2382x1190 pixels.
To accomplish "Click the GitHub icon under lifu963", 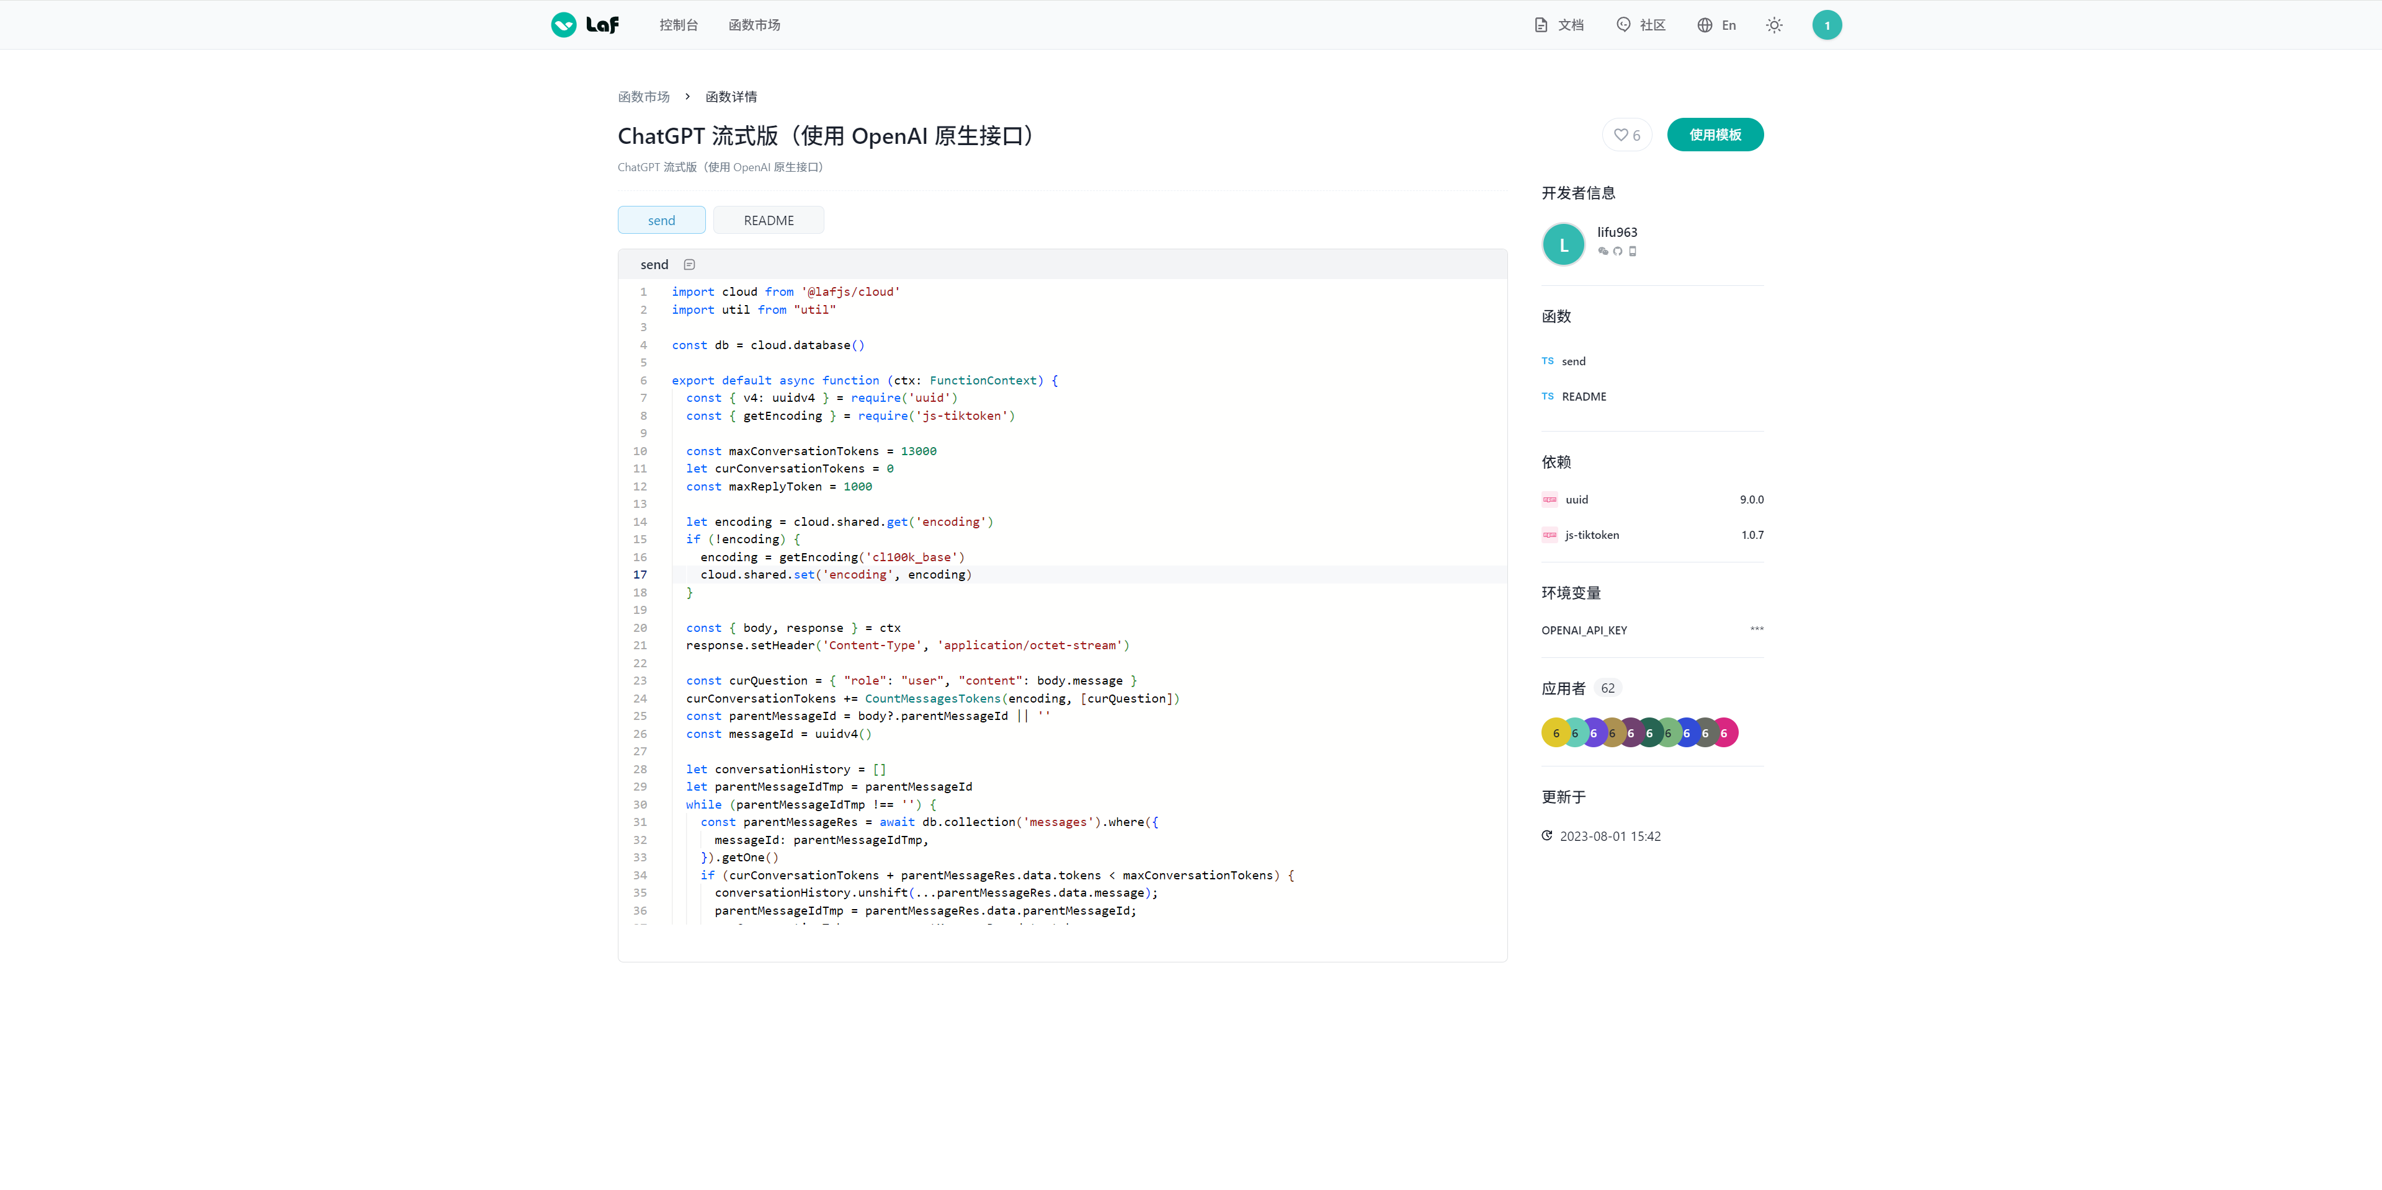I will tap(1617, 252).
